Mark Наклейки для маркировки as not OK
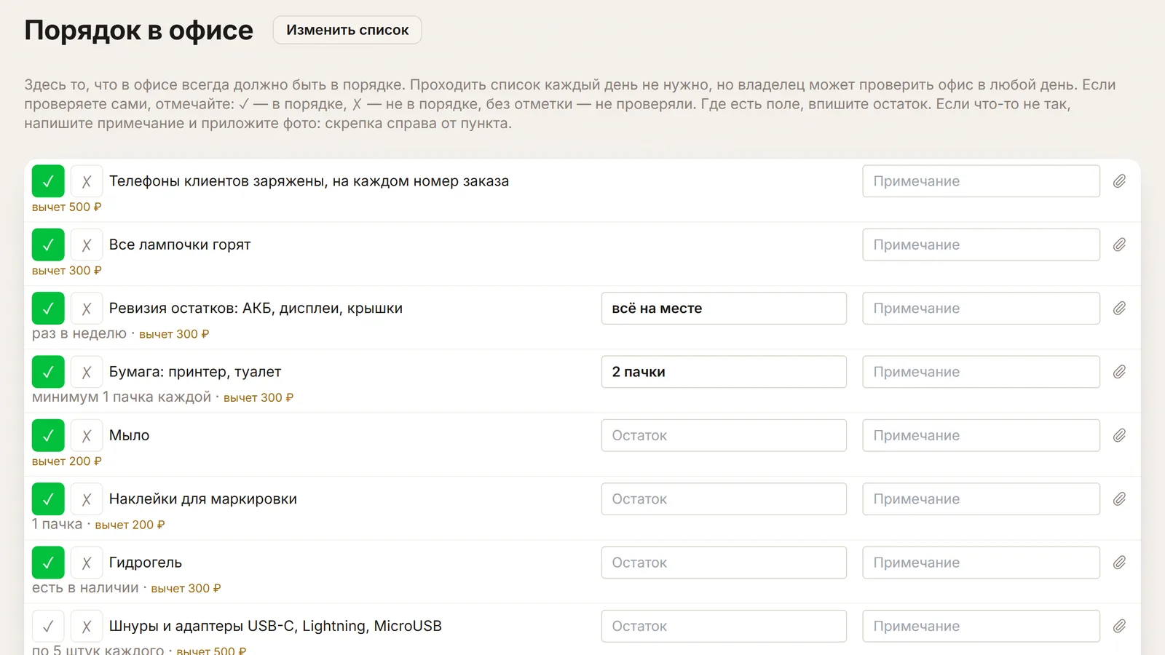Viewport: 1165px width, 655px height. (x=87, y=499)
